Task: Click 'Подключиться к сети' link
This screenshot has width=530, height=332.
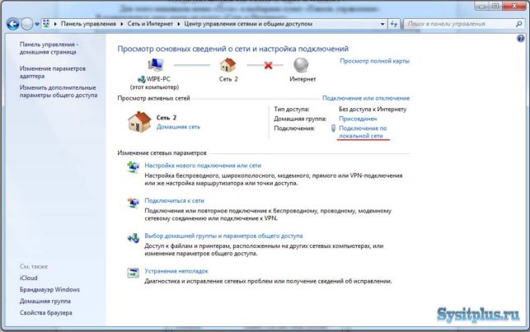Action: [174, 200]
